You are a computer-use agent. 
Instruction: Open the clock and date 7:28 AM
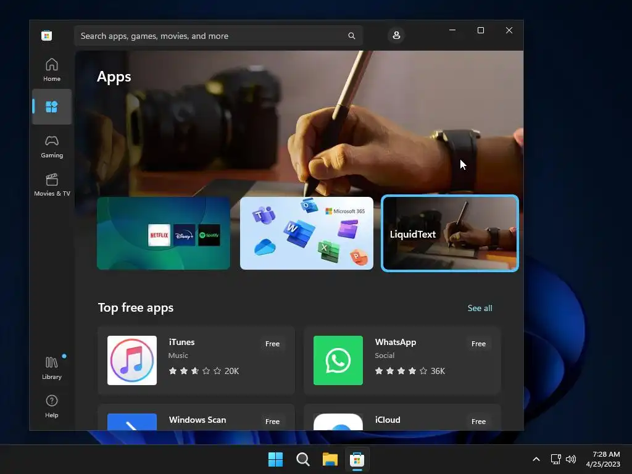click(603, 459)
